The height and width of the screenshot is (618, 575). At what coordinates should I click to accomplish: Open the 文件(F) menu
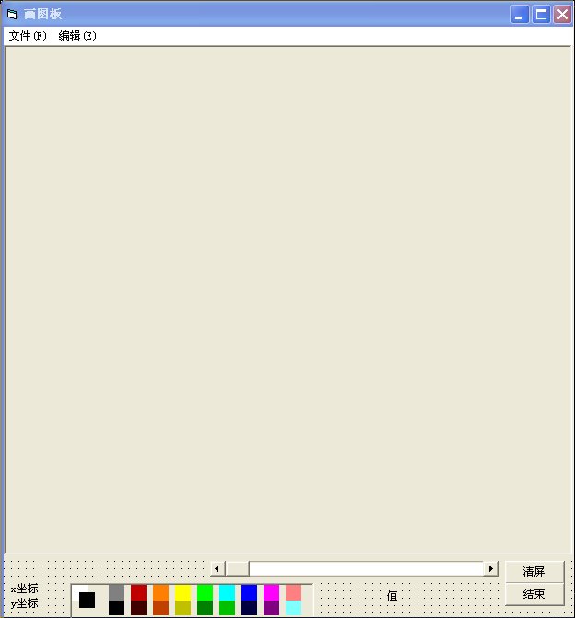pyautogui.click(x=28, y=36)
